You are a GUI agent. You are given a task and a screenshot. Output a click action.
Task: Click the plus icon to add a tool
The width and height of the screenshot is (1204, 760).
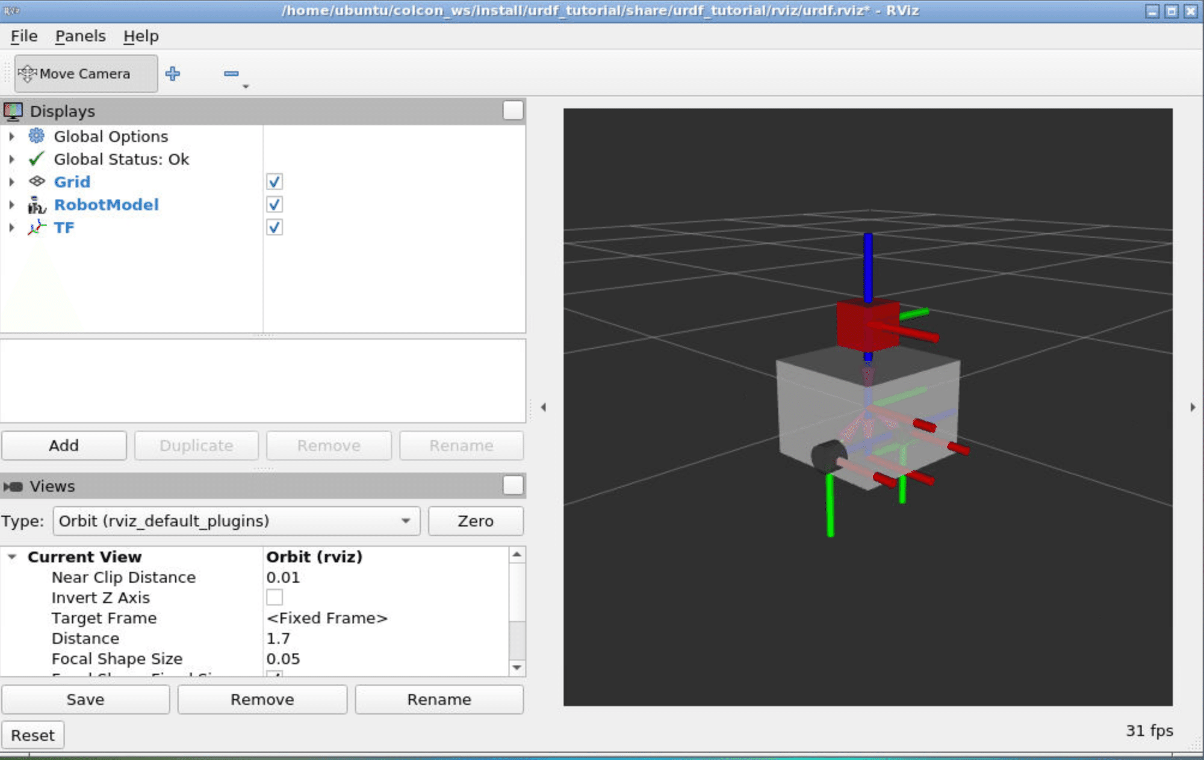coord(173,73)
